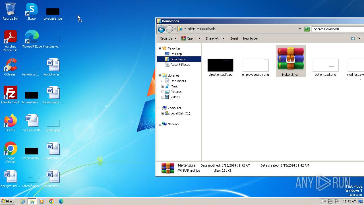Click the Explorer Back navigation button

(x=161, y=29)
